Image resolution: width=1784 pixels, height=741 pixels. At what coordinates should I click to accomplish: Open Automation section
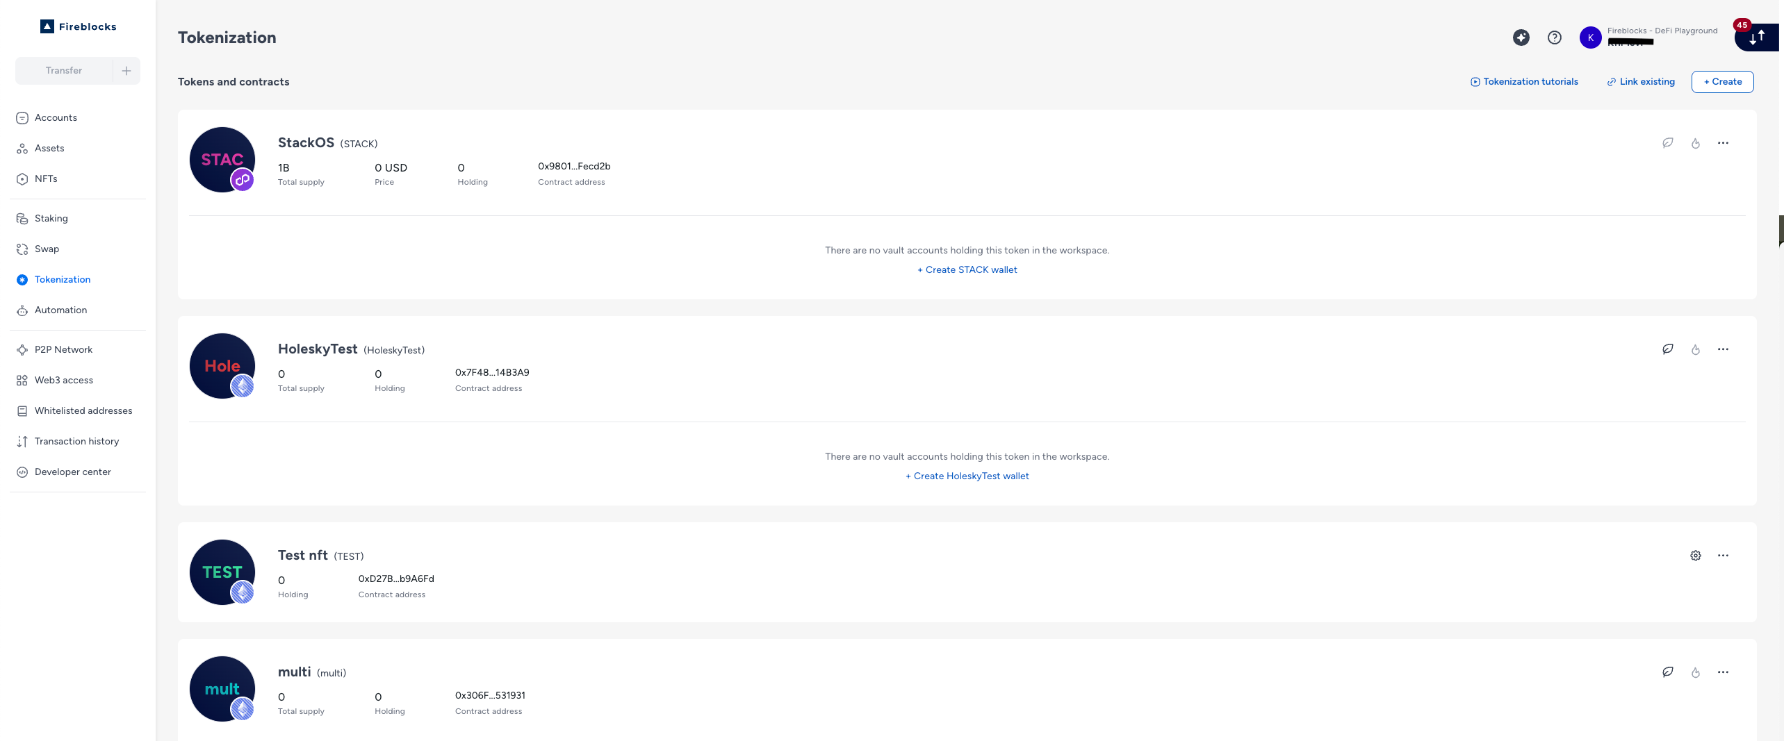click(x=60, y=310)
